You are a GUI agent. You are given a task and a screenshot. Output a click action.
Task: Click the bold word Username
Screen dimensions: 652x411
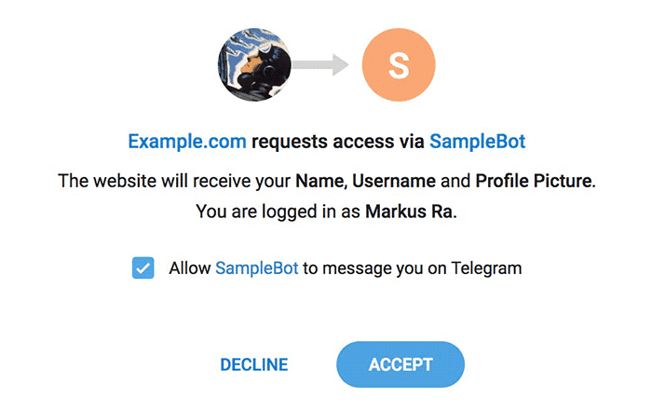click(394, 181)
